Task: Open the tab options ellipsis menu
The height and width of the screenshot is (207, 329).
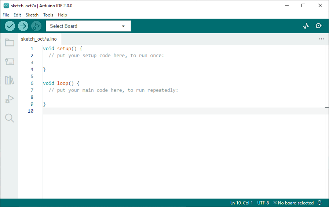Action: pos(321,39)
